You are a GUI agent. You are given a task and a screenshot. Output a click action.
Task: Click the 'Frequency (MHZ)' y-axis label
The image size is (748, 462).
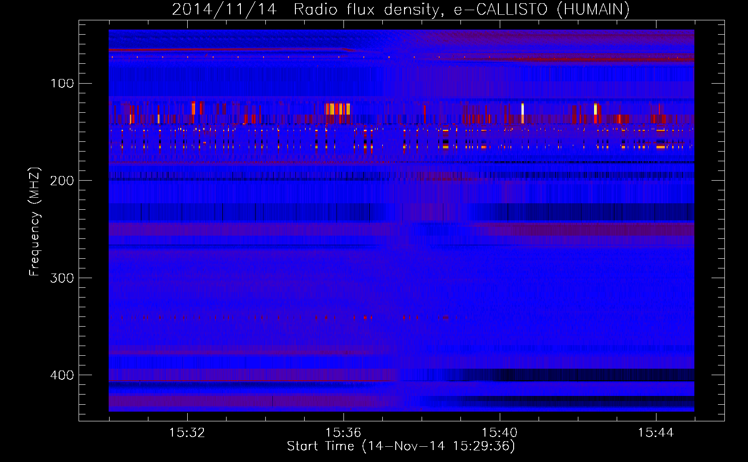pyautogui.click(x=35, y=221)
